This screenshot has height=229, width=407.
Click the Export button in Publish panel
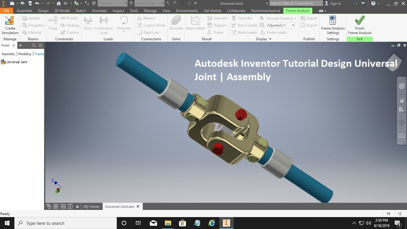coord(309,25)
